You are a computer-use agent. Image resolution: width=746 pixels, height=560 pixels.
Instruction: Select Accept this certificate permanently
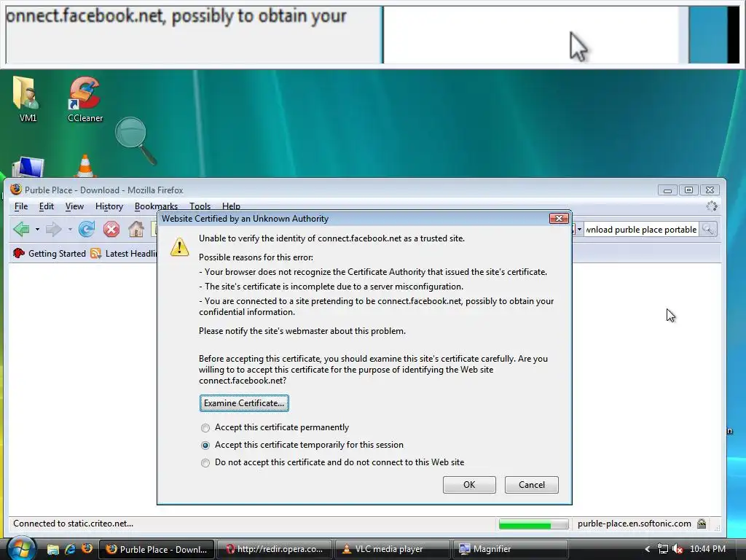tap(205, 427)
